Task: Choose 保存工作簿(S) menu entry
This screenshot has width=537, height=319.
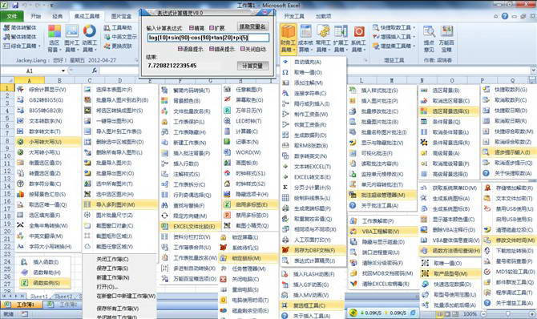Action: click(112, 269)
